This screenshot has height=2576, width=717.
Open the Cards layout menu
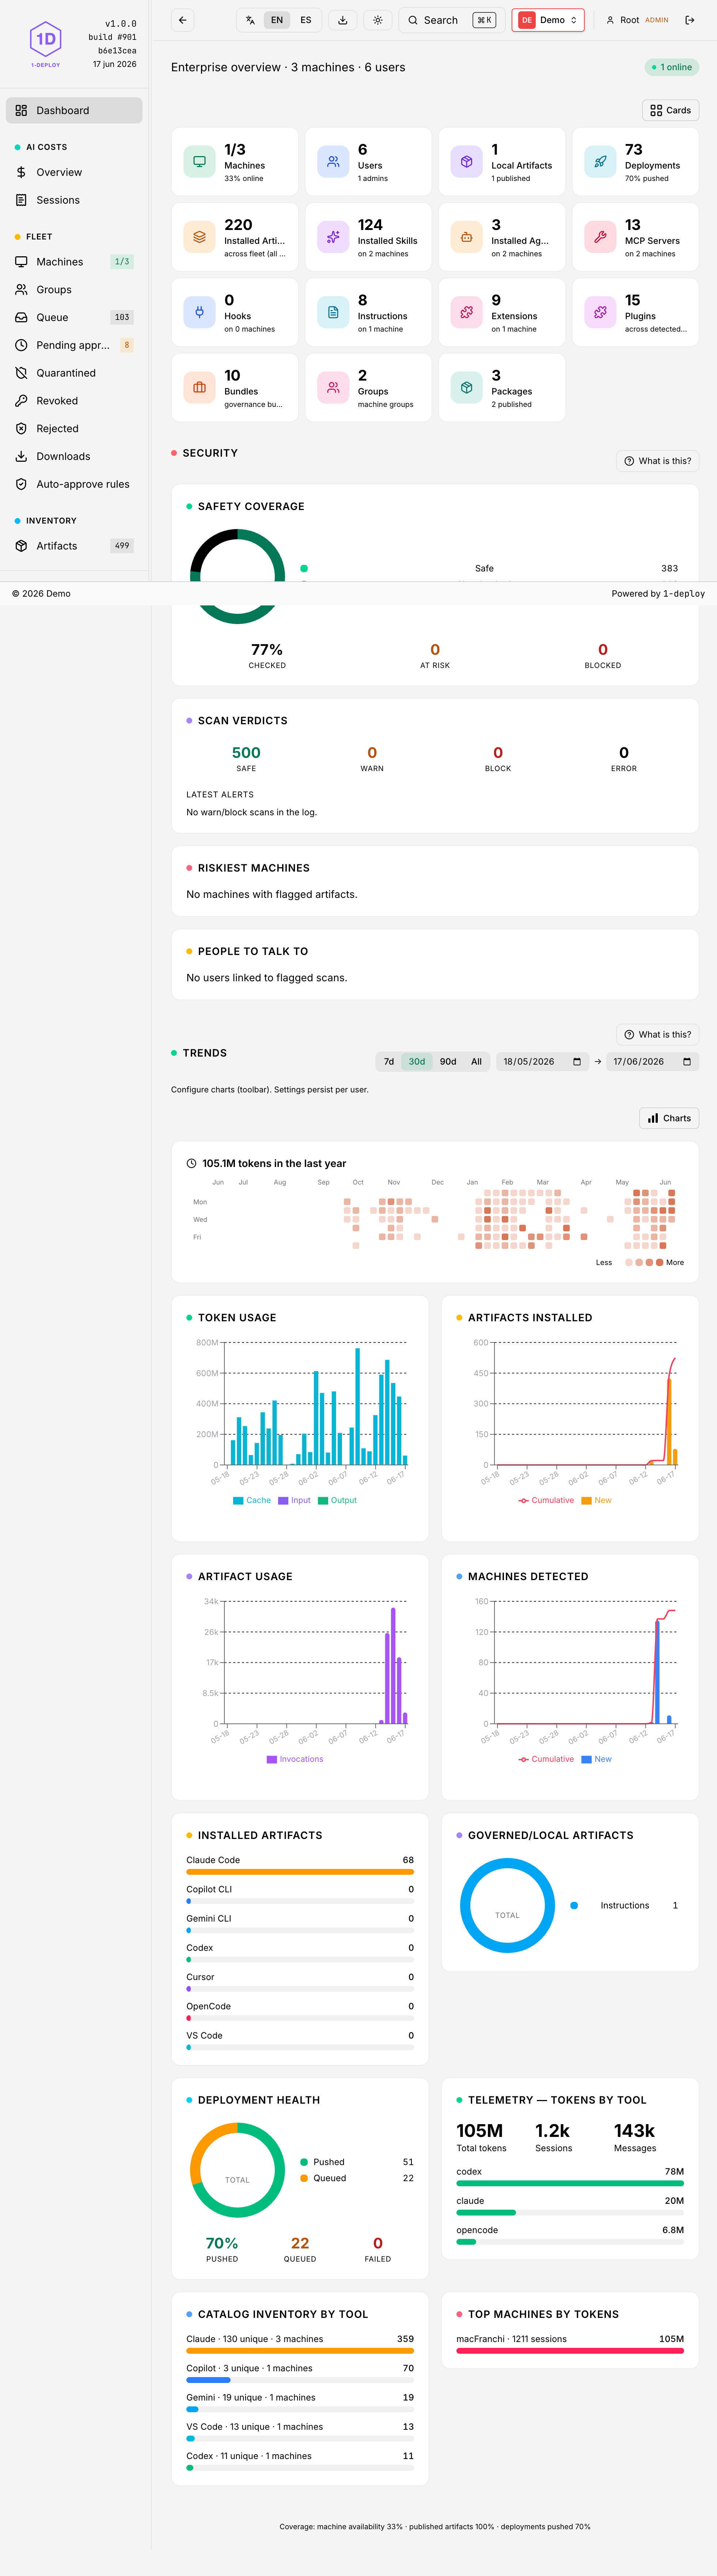[x=670, y=110]
